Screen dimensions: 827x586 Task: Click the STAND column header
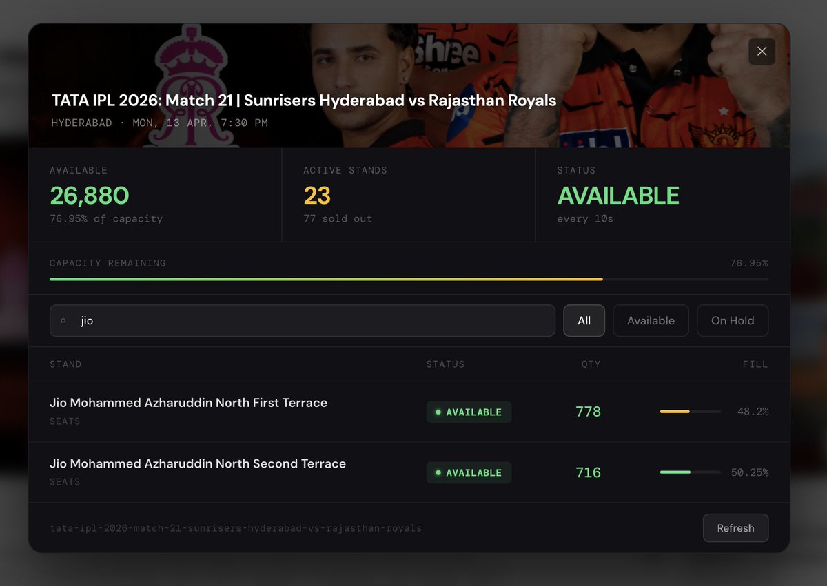pyautogui.click(x=65, y=364)
